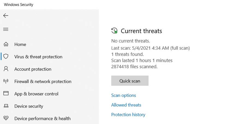
Task: Open Device security text in sidebar
Action: [x=29, y=106]
